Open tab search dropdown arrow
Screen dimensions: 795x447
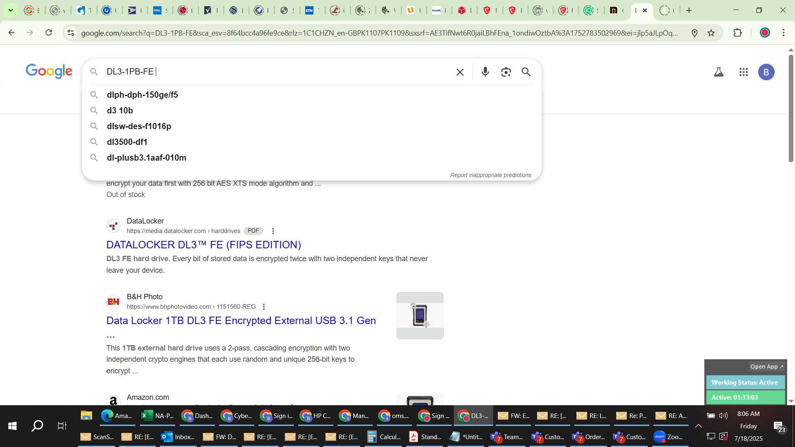(x=11, y=10)
